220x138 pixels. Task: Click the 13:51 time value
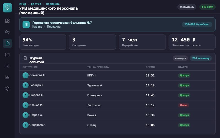(150, 75)
